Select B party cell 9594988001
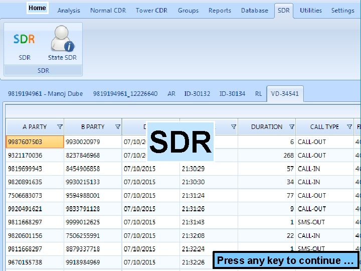The width and height of the screenshot is (361, 271). (93, 195)
